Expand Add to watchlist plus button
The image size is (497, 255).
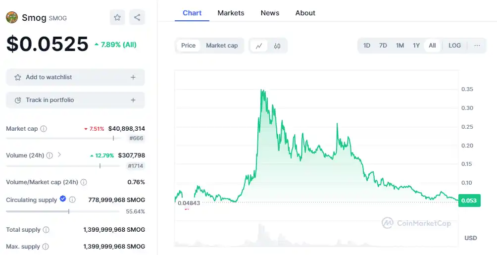(133, 77)
